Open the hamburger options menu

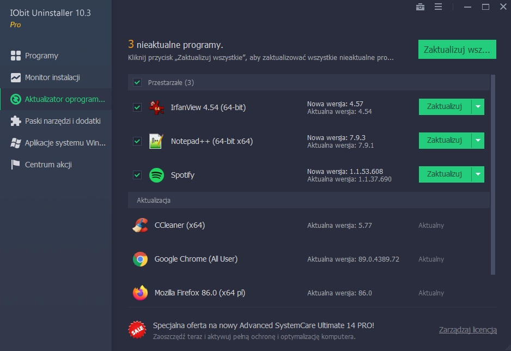(438, 7)
